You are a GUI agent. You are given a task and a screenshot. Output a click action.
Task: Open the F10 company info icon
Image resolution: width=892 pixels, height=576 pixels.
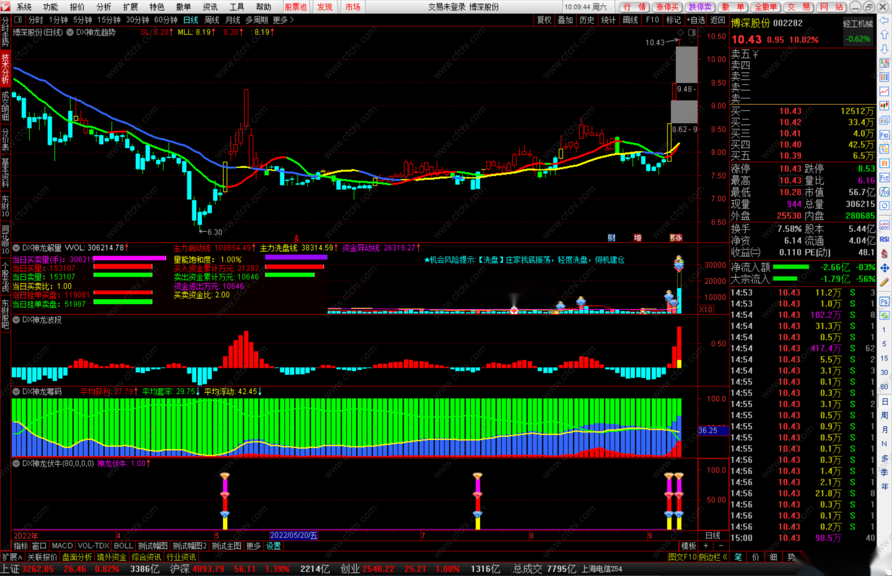point(884,135)
